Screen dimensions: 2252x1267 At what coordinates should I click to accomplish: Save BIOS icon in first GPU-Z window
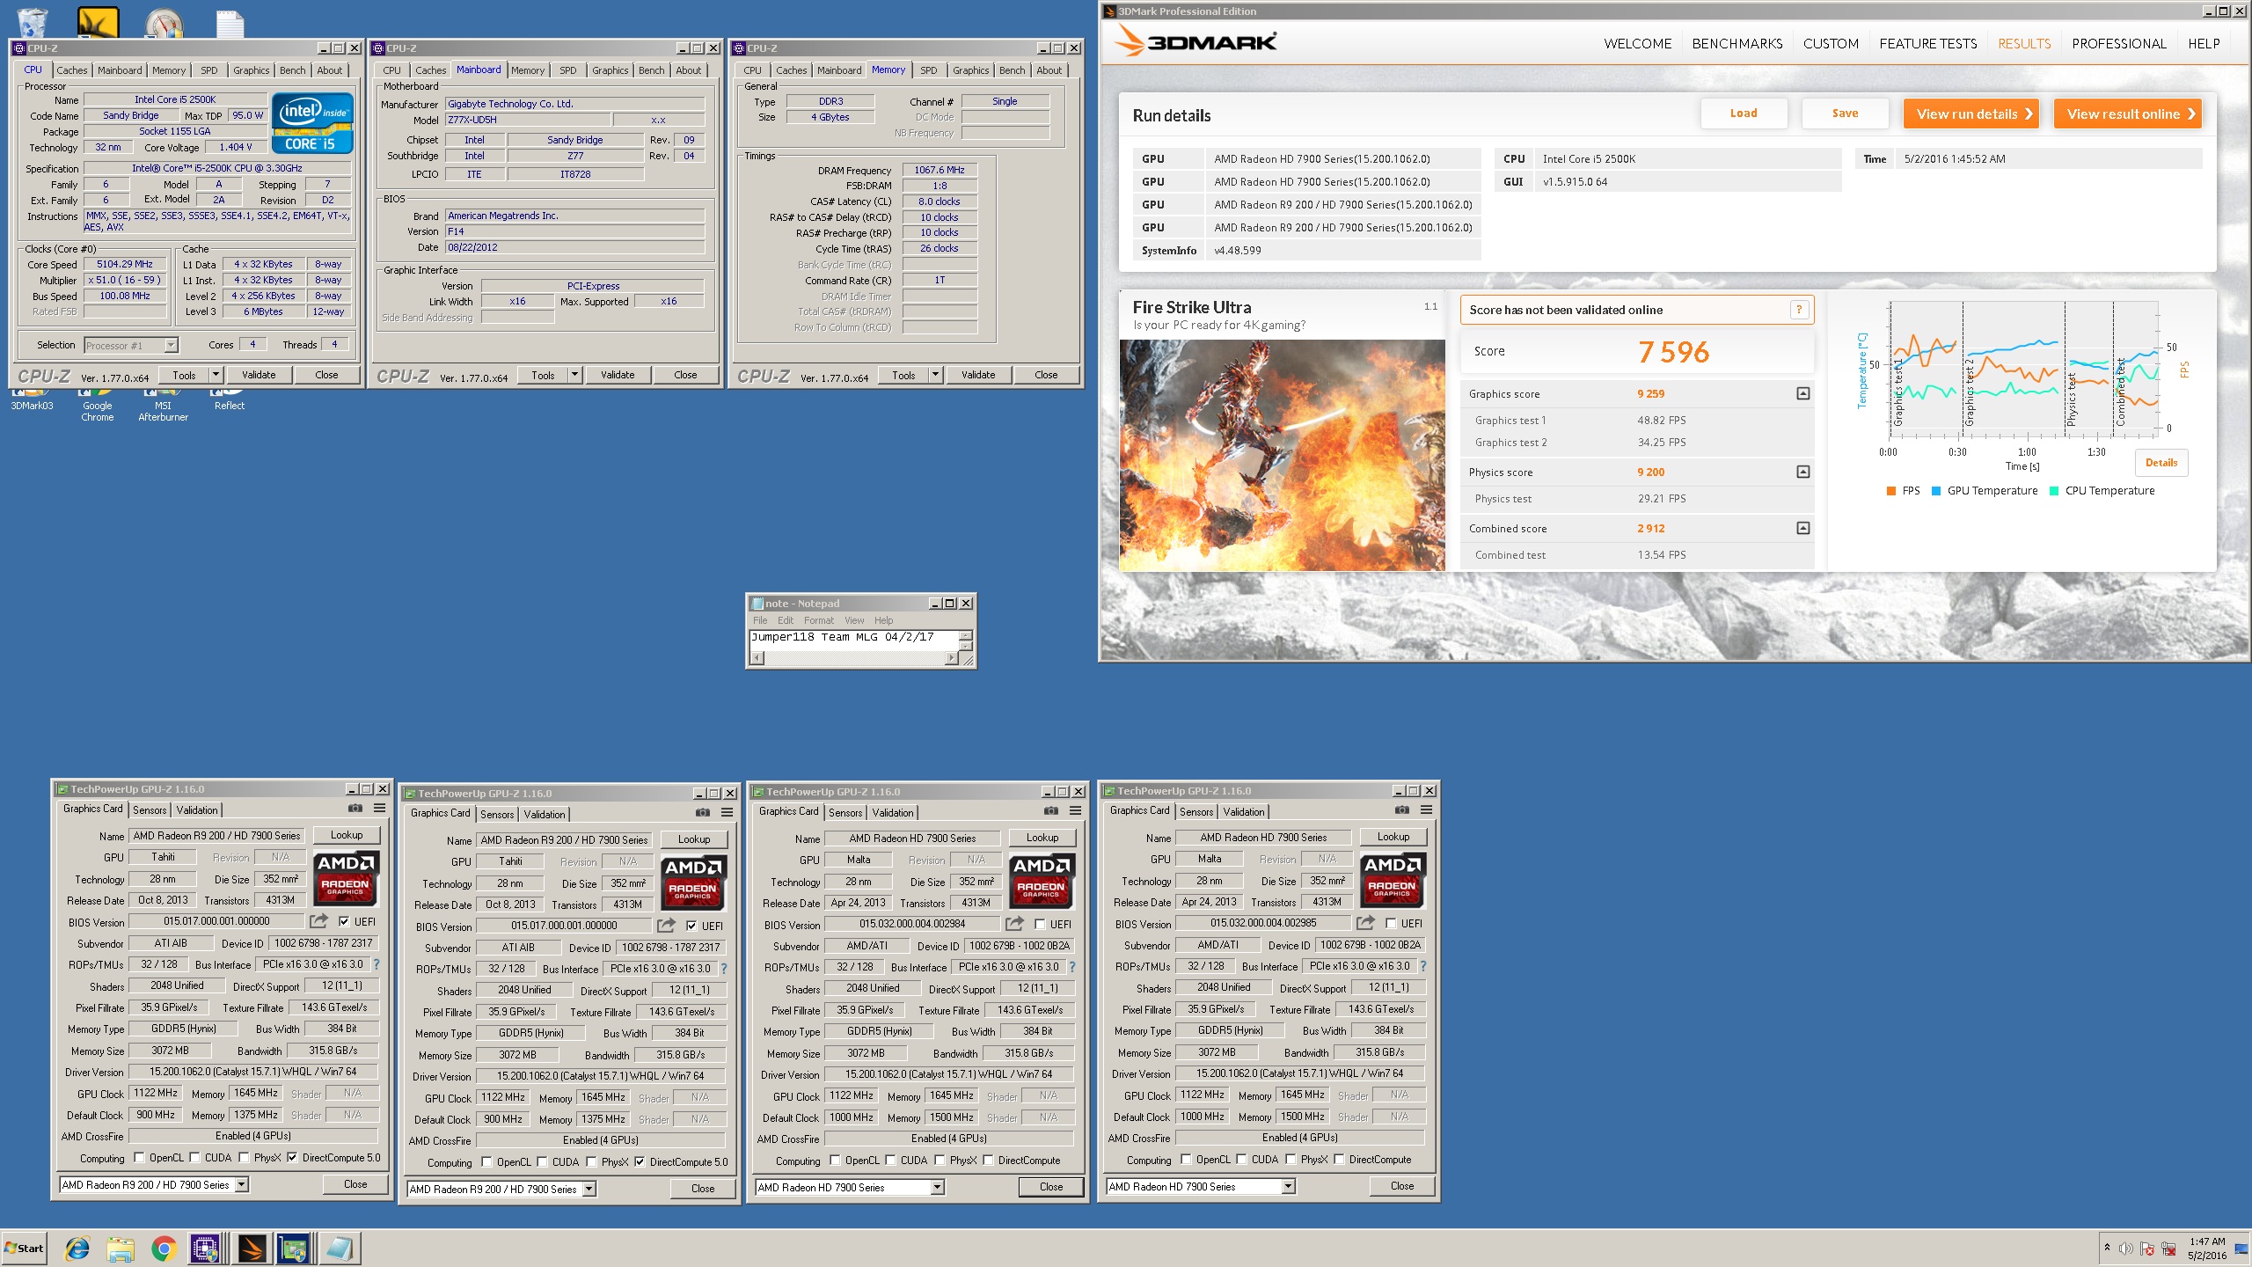[x=318, y=920]
